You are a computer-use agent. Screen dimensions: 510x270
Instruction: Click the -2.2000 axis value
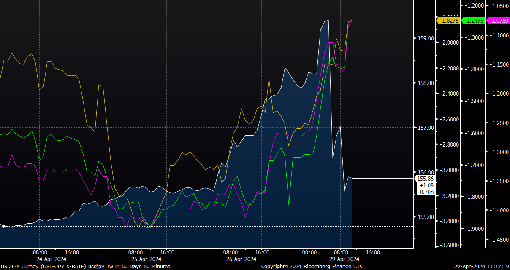tap(449, 68)
